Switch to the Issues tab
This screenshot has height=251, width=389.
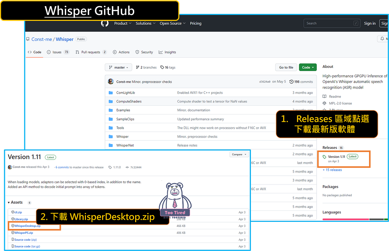coord(57,52)
